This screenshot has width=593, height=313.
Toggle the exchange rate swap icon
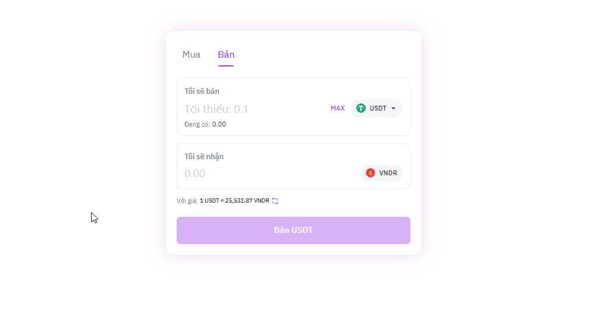275,201
